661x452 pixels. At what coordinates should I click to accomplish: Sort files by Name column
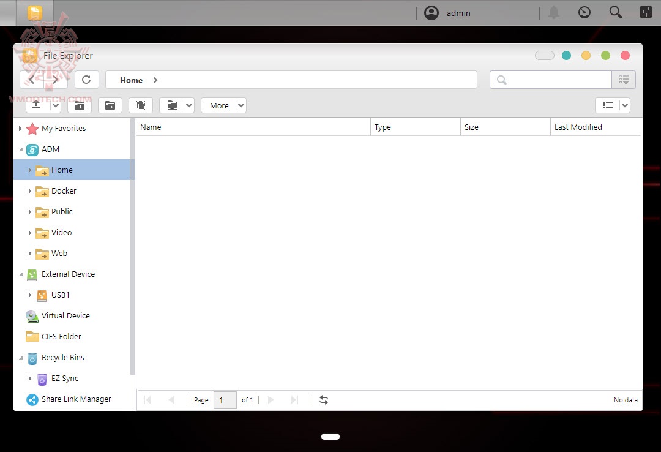point(253,127)
